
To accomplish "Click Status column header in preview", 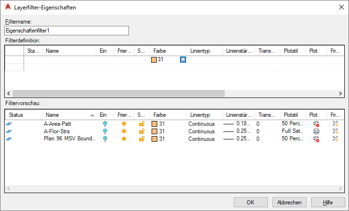I will pos(24,115).
